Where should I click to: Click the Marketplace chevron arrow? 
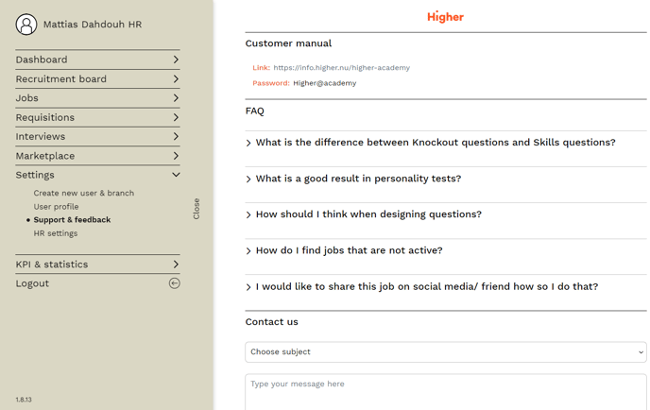point(176,156)
